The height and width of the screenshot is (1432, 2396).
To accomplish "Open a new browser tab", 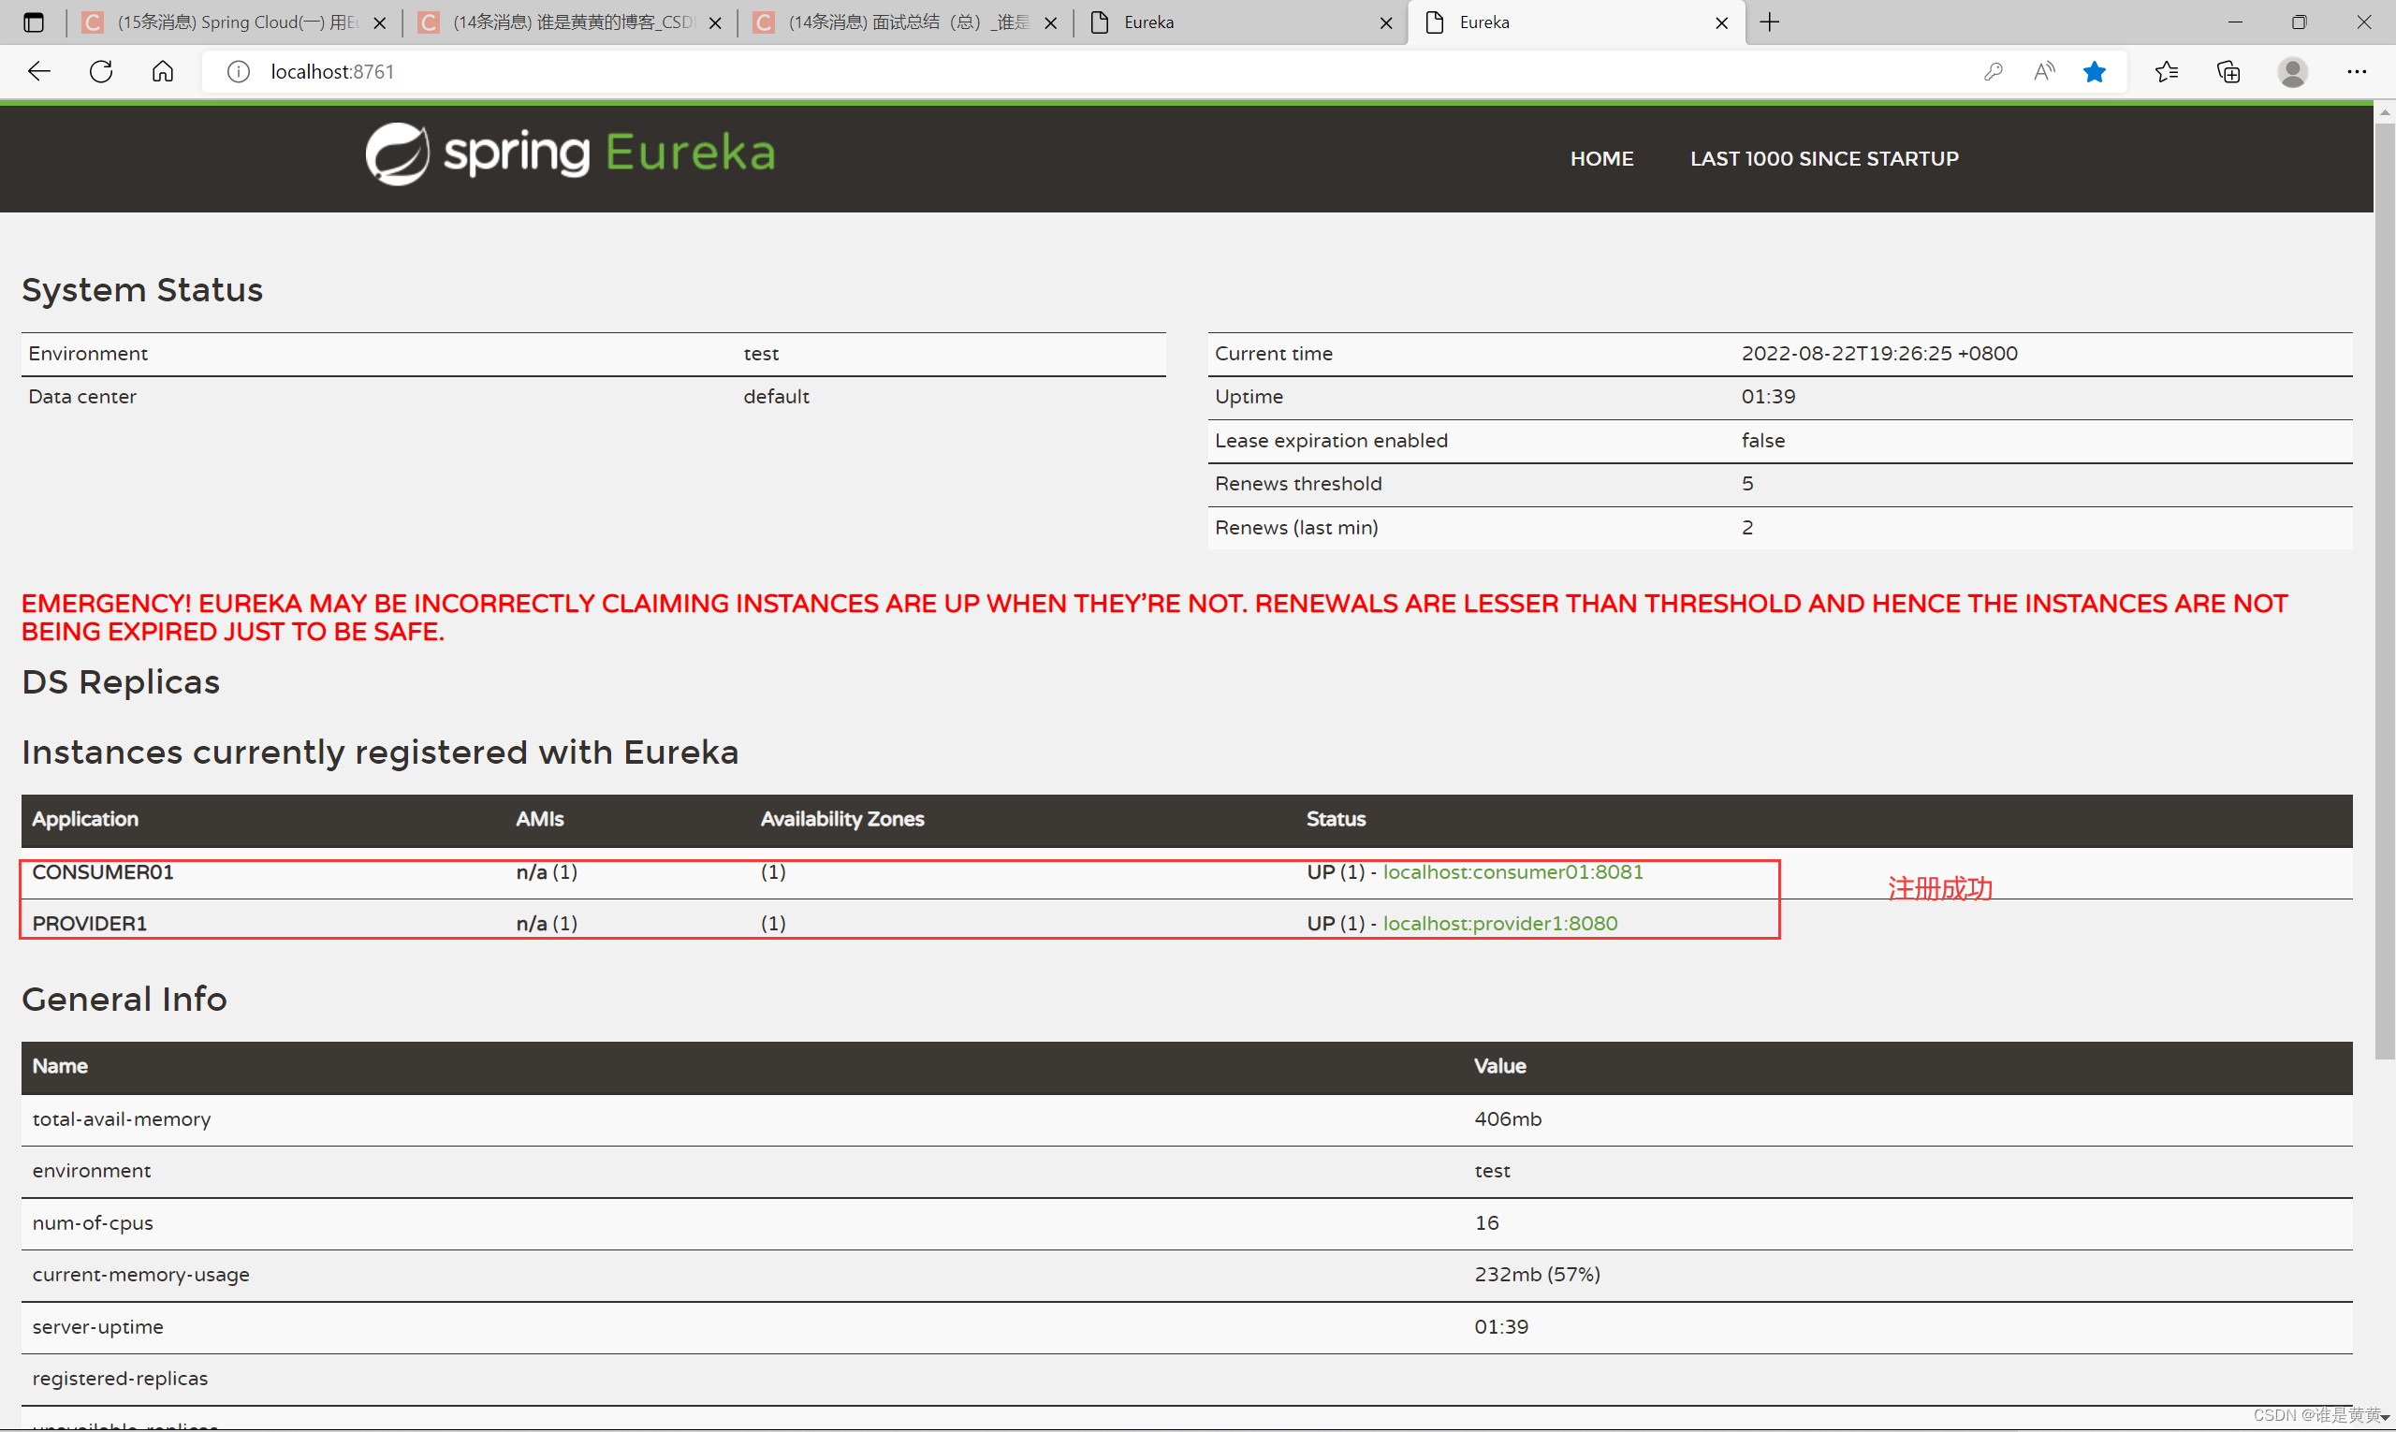I will (x=1770, y=22).
